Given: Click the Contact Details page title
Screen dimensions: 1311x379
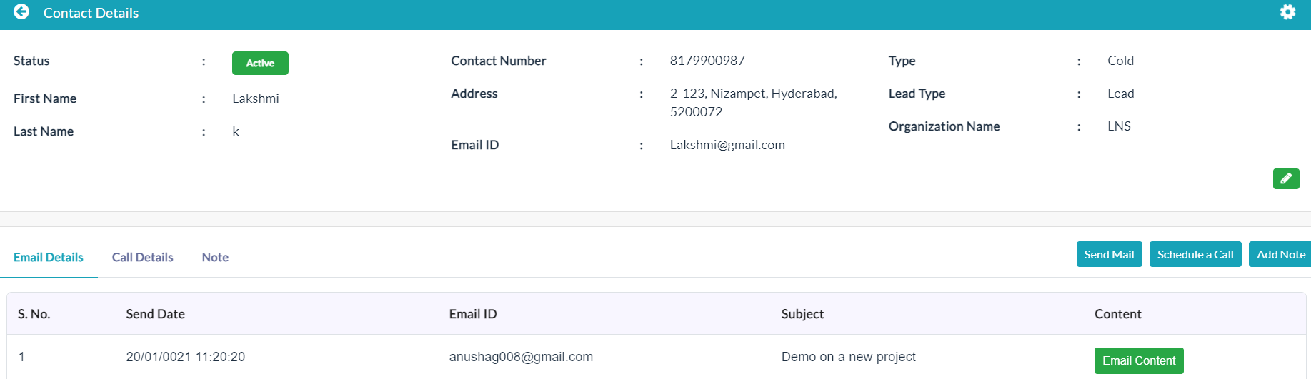Looking at the screenshot, I should pyautogui.click(x=91, y=13).
